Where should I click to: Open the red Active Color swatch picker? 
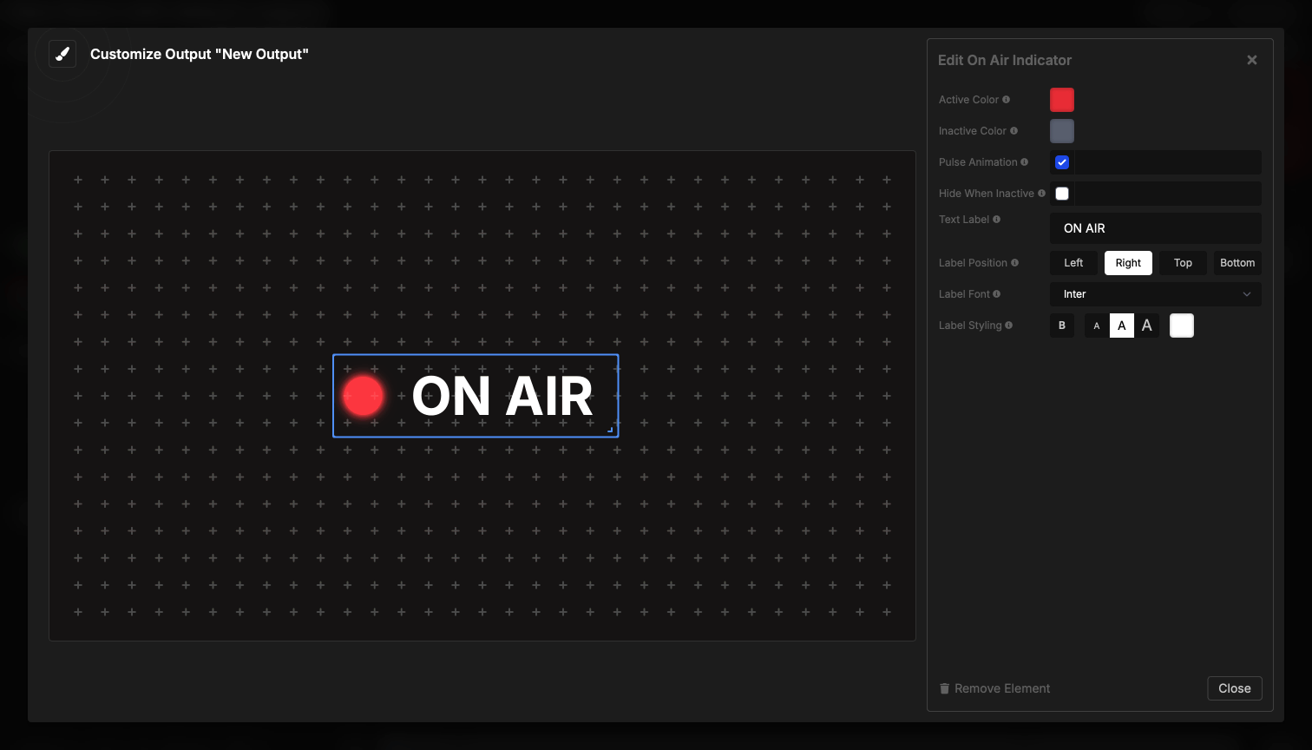[1061, 99]
